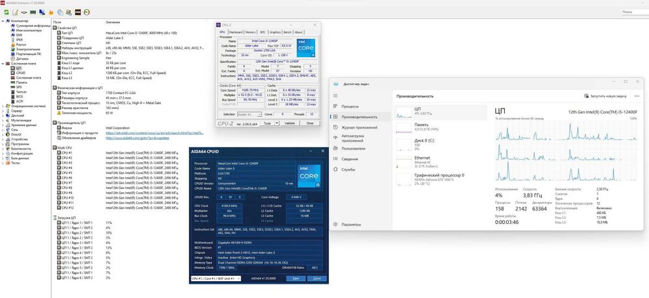Collapse the Системная плата tree node
Screen dimensions: 649x298
pos(3,64)
